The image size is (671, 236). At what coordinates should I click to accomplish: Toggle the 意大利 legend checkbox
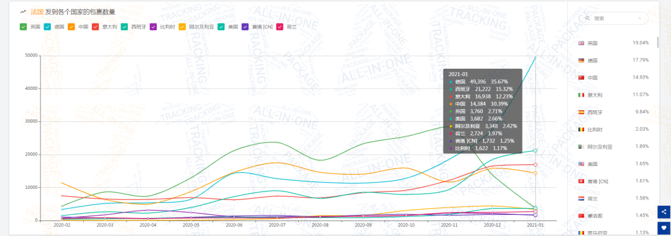pos(96,27)
